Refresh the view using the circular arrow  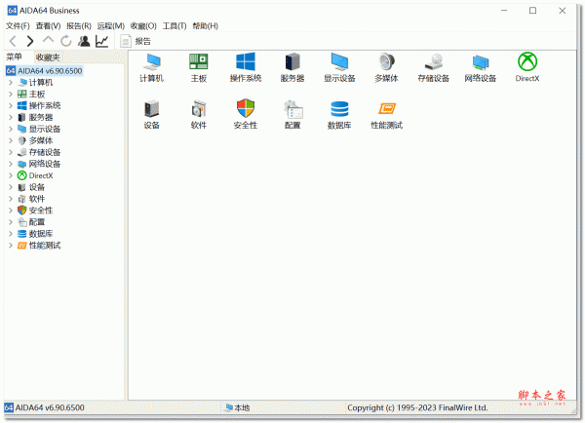66,41
